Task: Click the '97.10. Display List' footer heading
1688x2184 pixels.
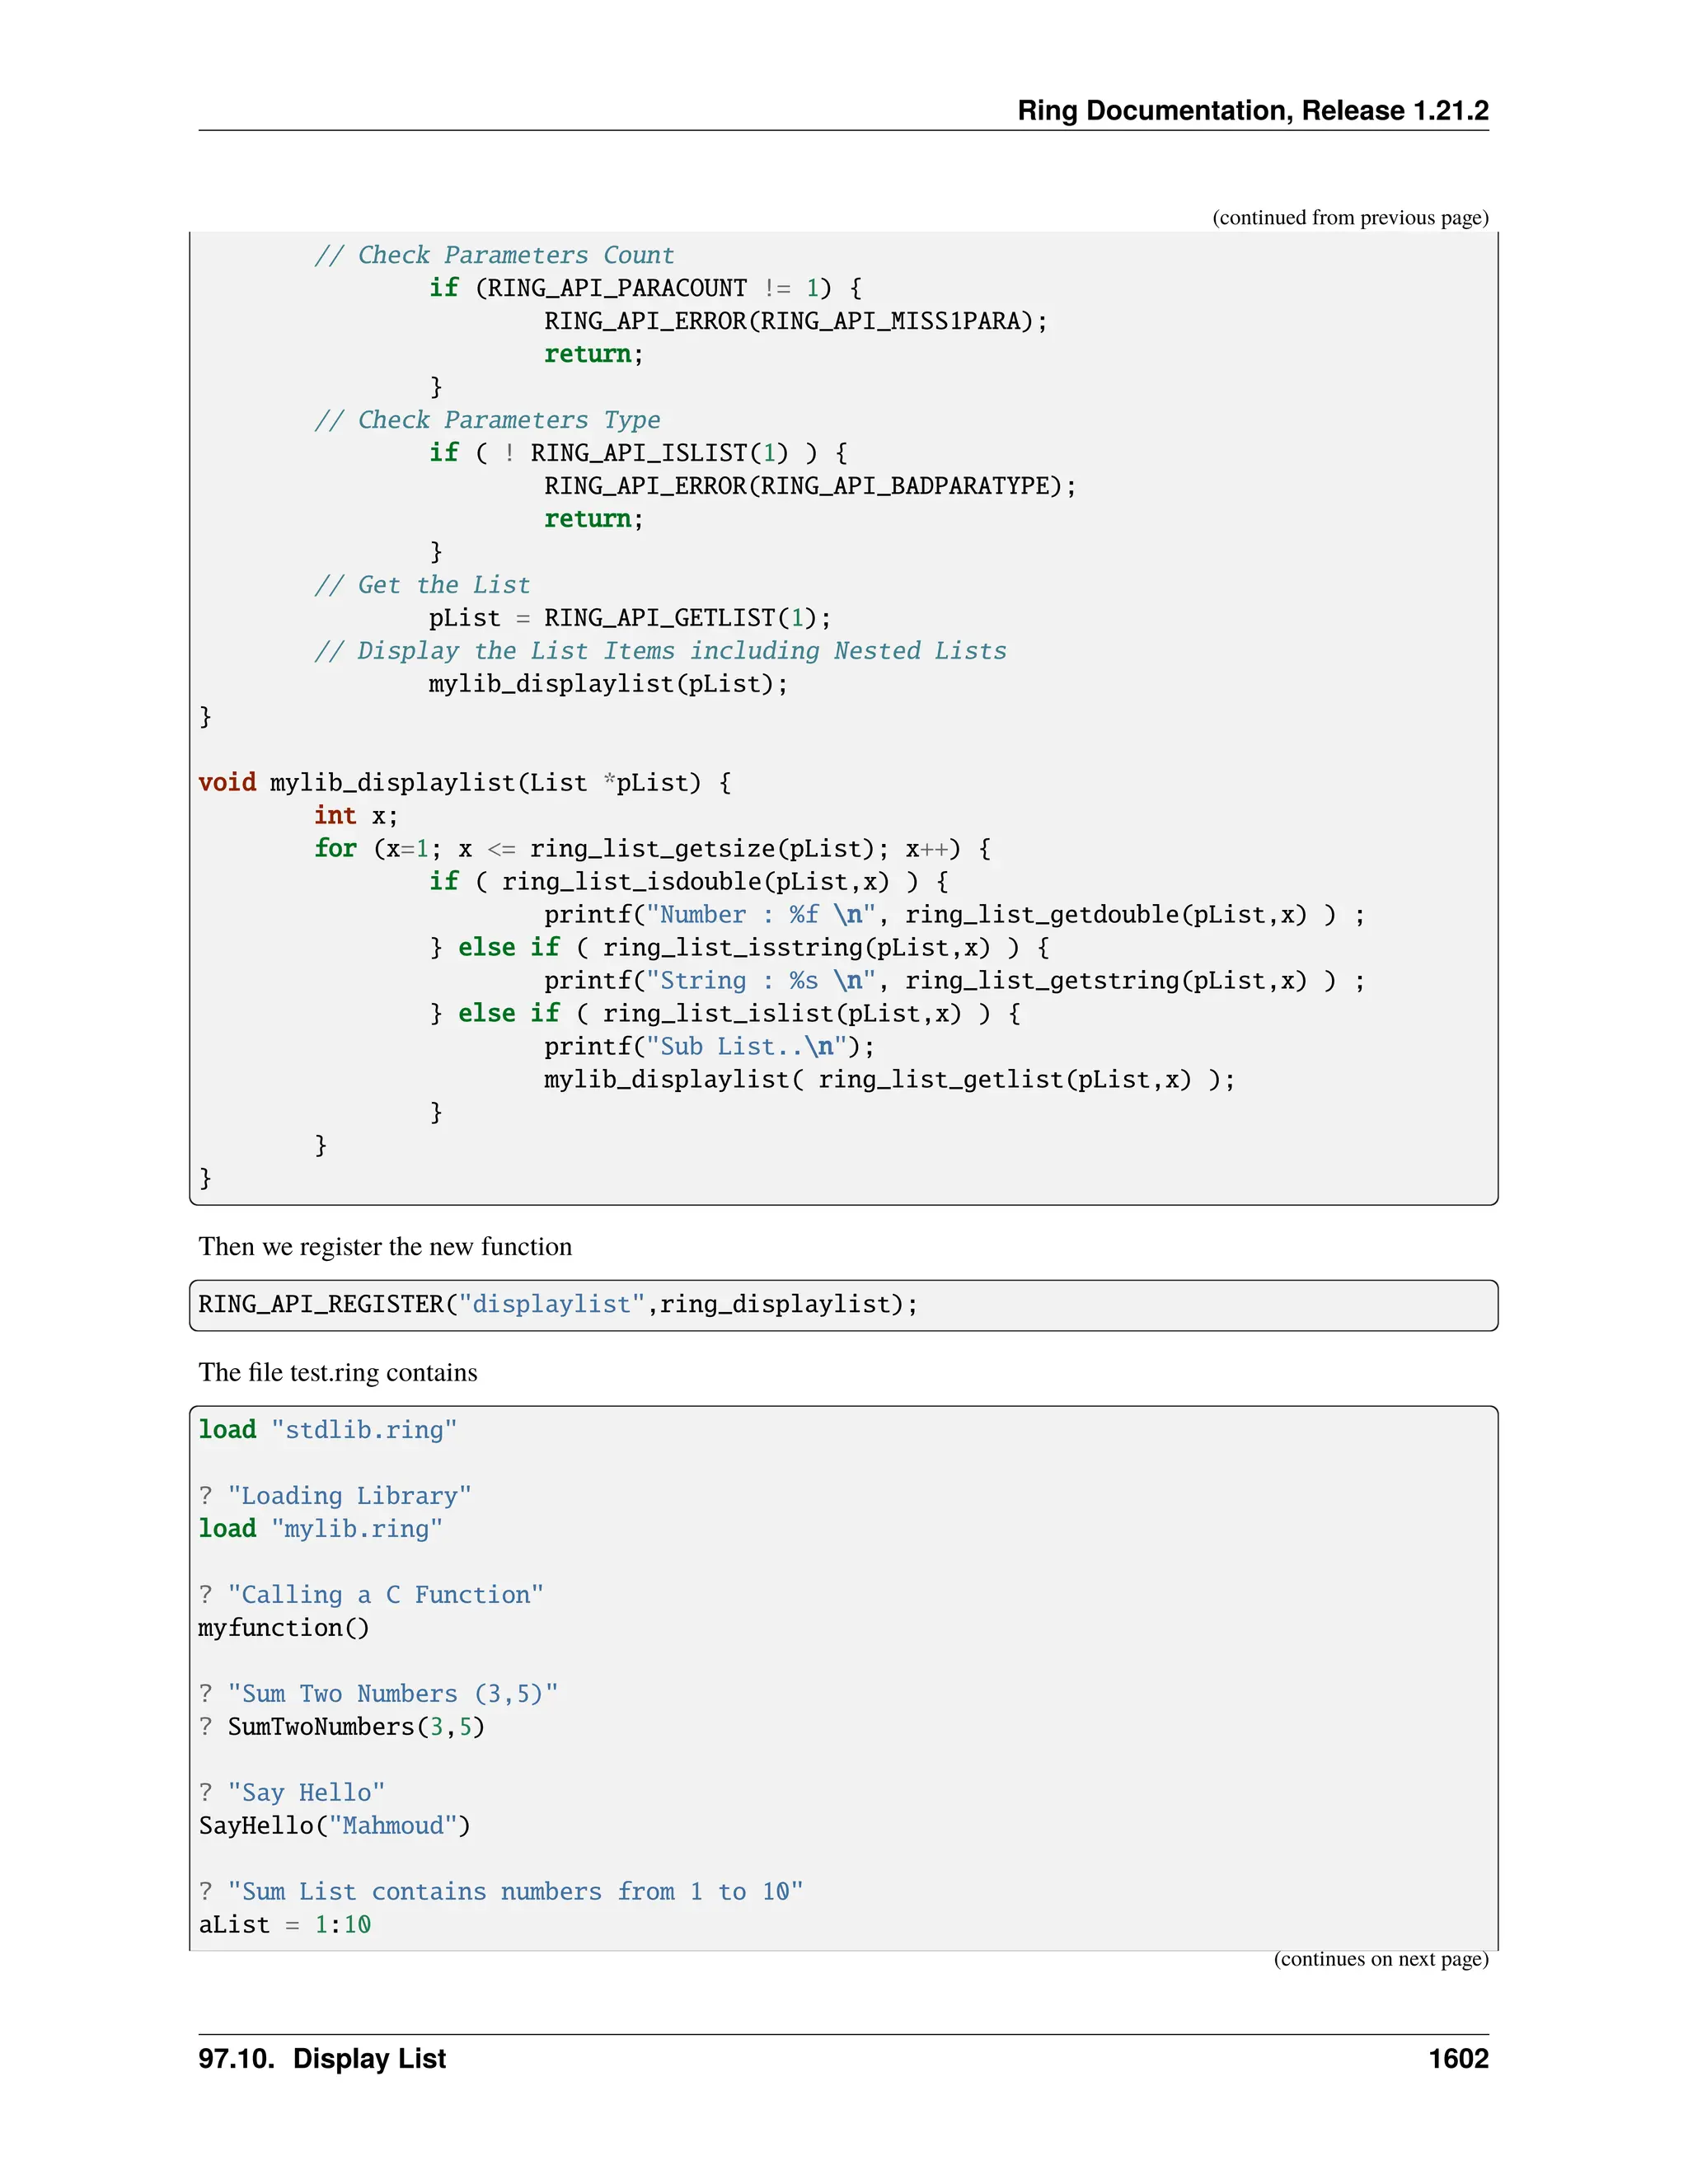Action: point(322,2059)
